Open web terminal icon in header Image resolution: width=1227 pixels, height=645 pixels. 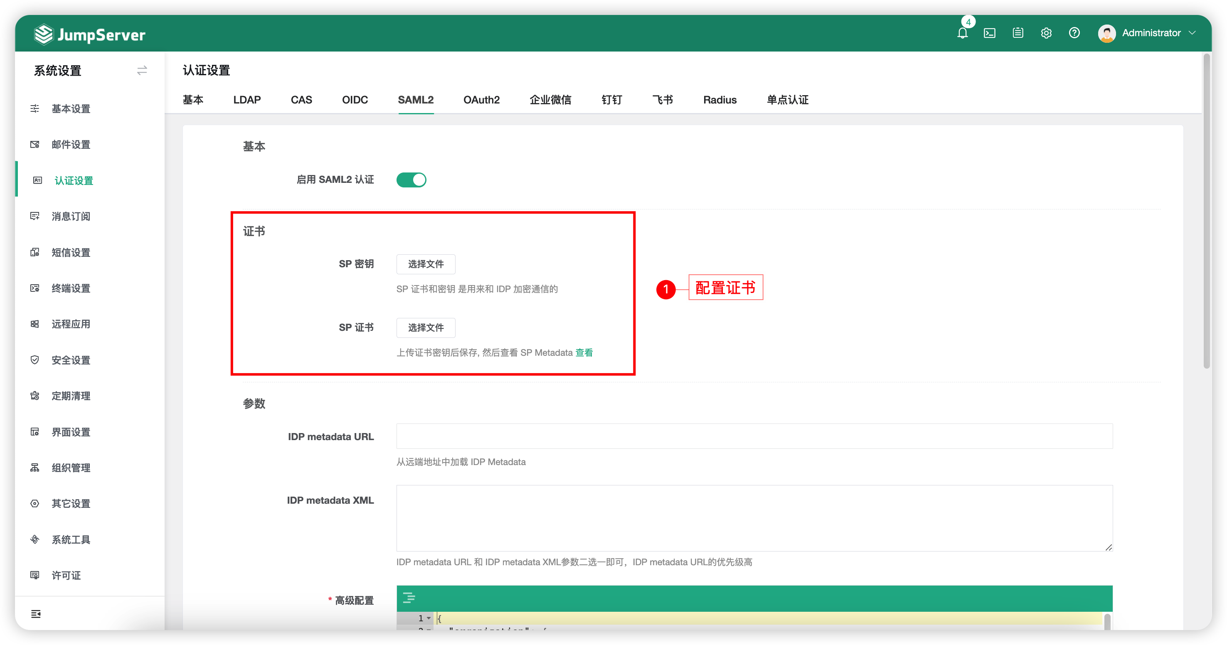point(989,33)
